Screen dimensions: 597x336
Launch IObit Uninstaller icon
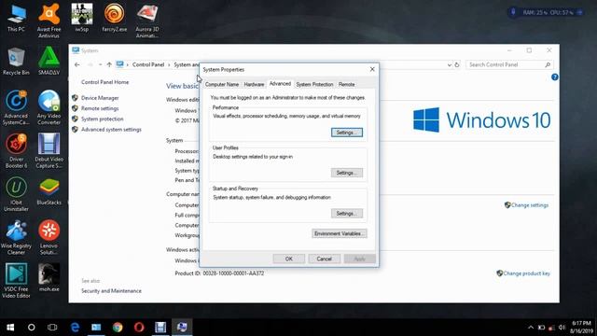tap(16, 194)
